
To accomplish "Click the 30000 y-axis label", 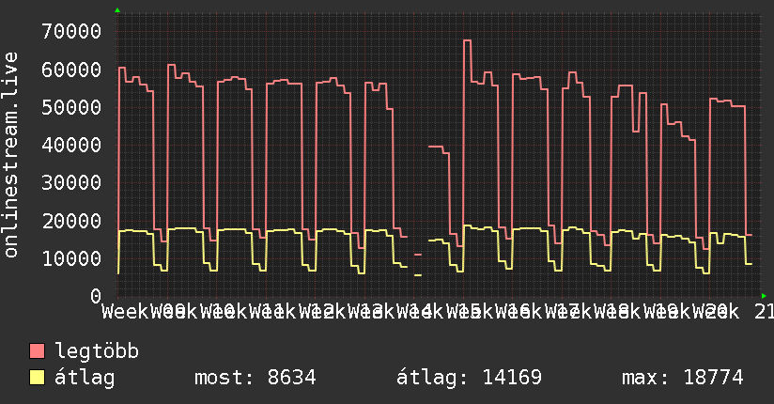I will tap(71, 182).
